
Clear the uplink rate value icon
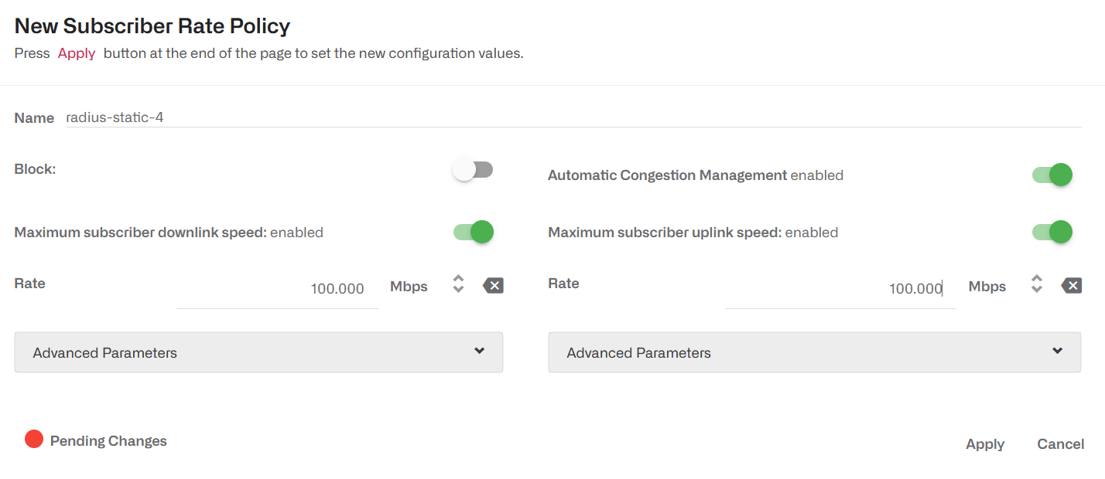[x=1072, y=286]
